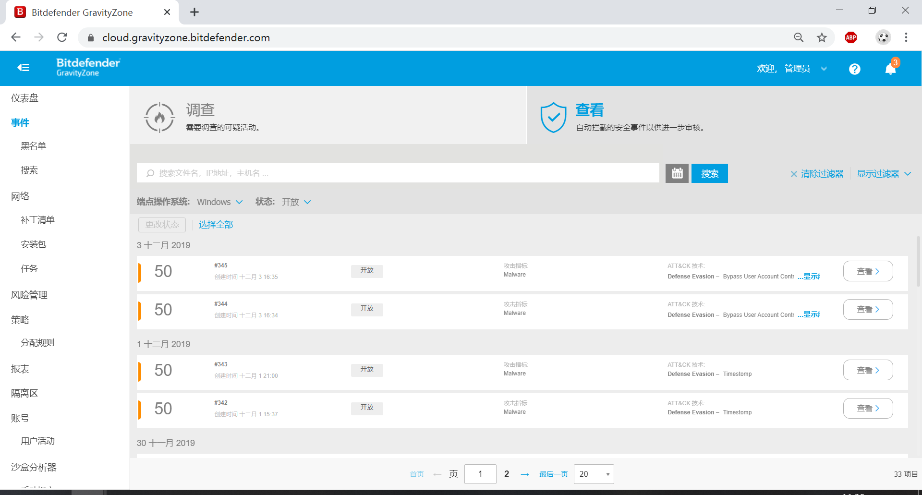Open 网络 in the sidebar
Screen dimensions: 922x495
click(x=20, y=196)
